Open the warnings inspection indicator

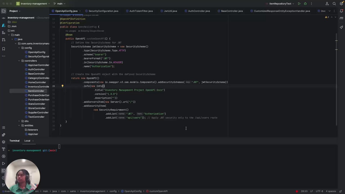pos(327,17)
